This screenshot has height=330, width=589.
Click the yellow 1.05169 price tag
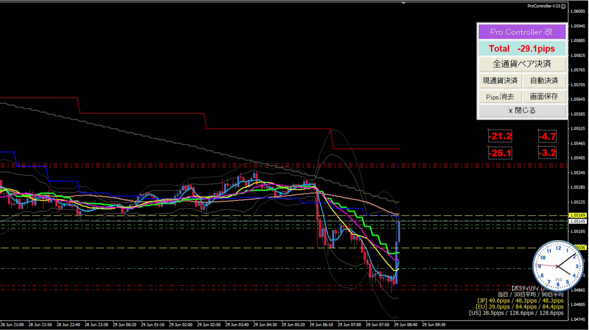[578, 216]
